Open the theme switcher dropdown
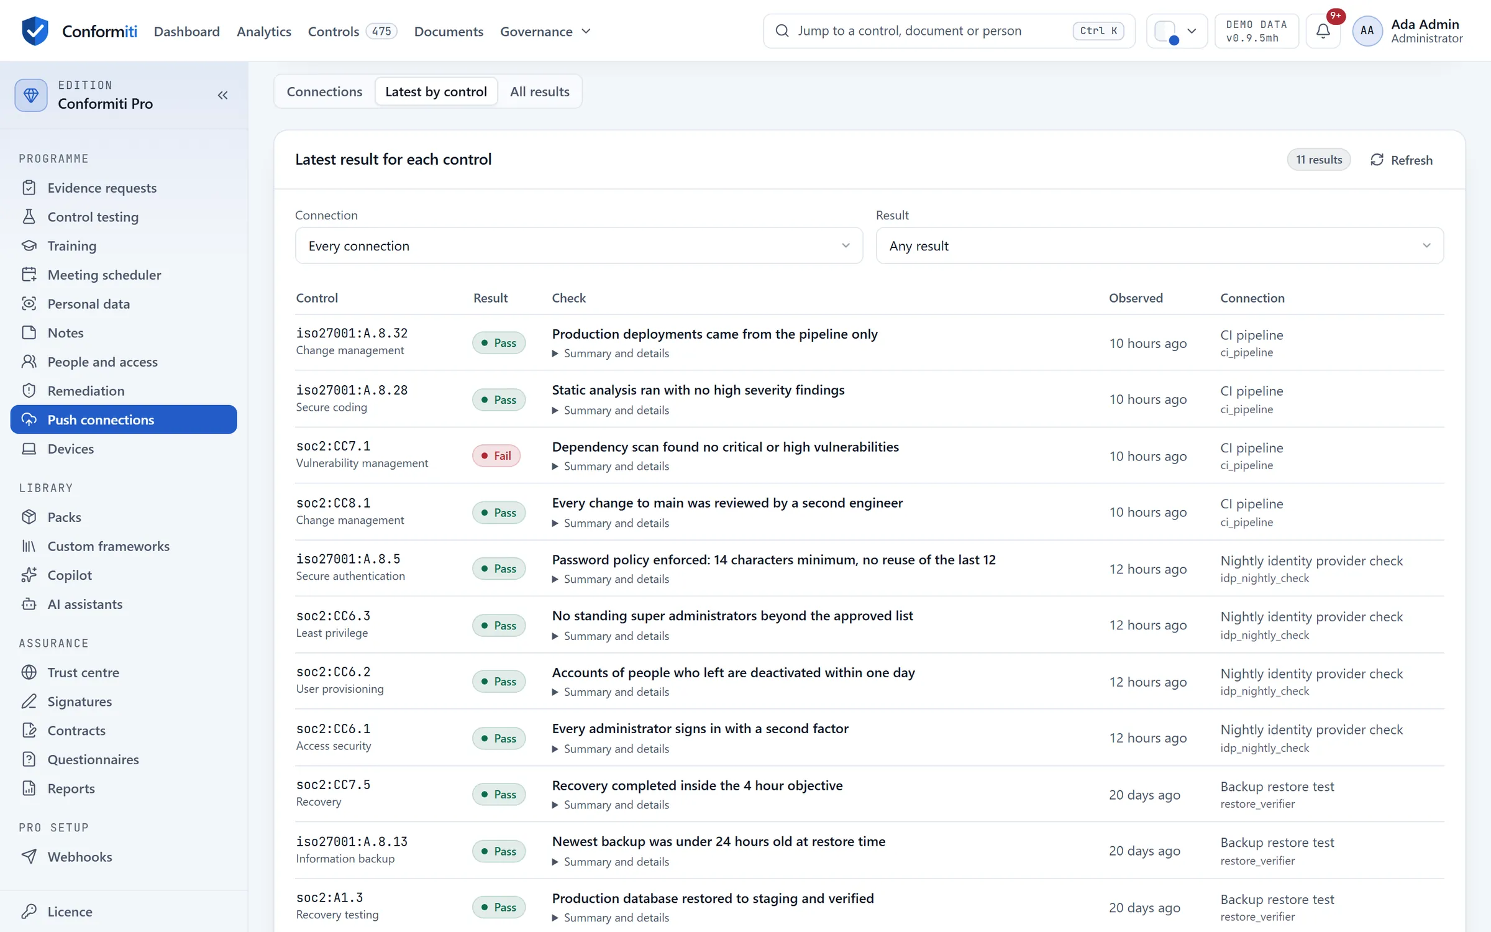The image size is (1491, 932). point(1176,31)
